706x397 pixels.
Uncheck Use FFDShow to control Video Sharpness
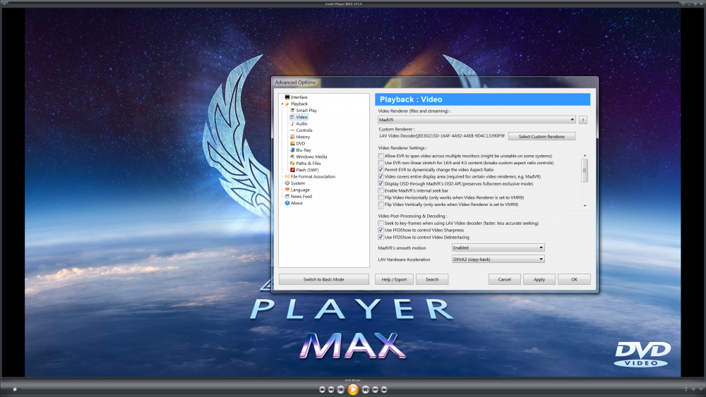click(x=381, y=230)
